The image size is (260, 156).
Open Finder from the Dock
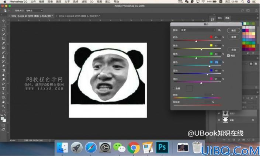click(x=62, y=147)
